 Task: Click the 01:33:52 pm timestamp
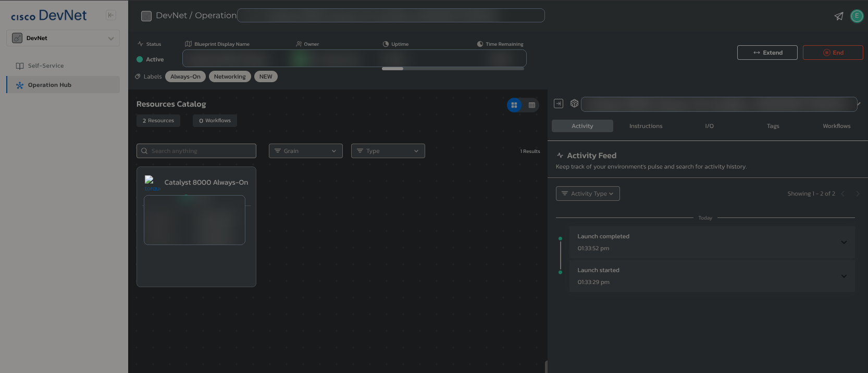pyautogui.click(x=593, y=248)
